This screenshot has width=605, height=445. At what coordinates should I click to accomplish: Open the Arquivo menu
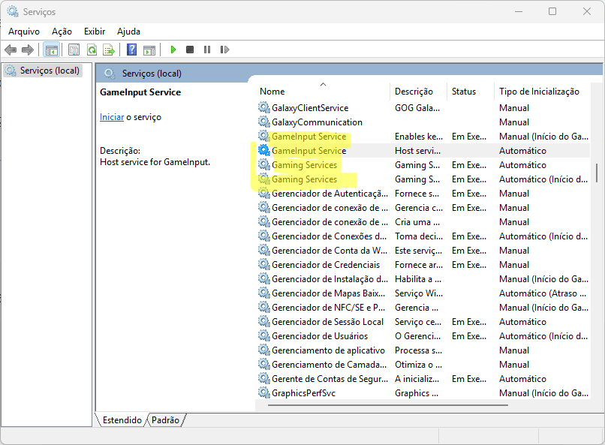coord(24,32)
